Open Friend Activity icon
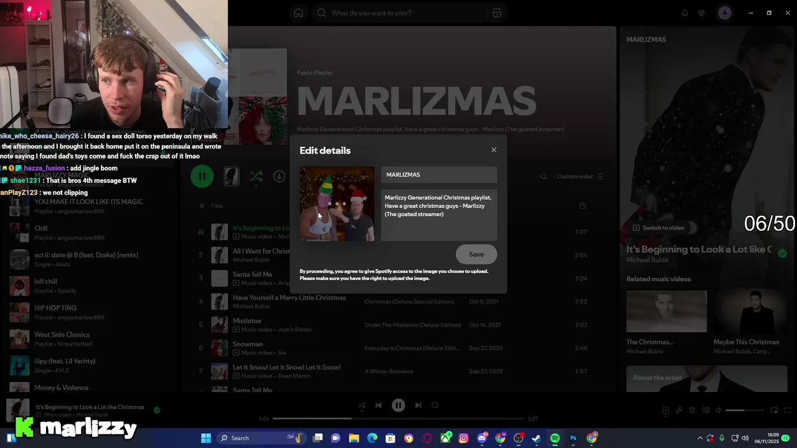Image resolution: width=797 pixels, height=448 pixels. pyautogui.click(x=702, y=13)
